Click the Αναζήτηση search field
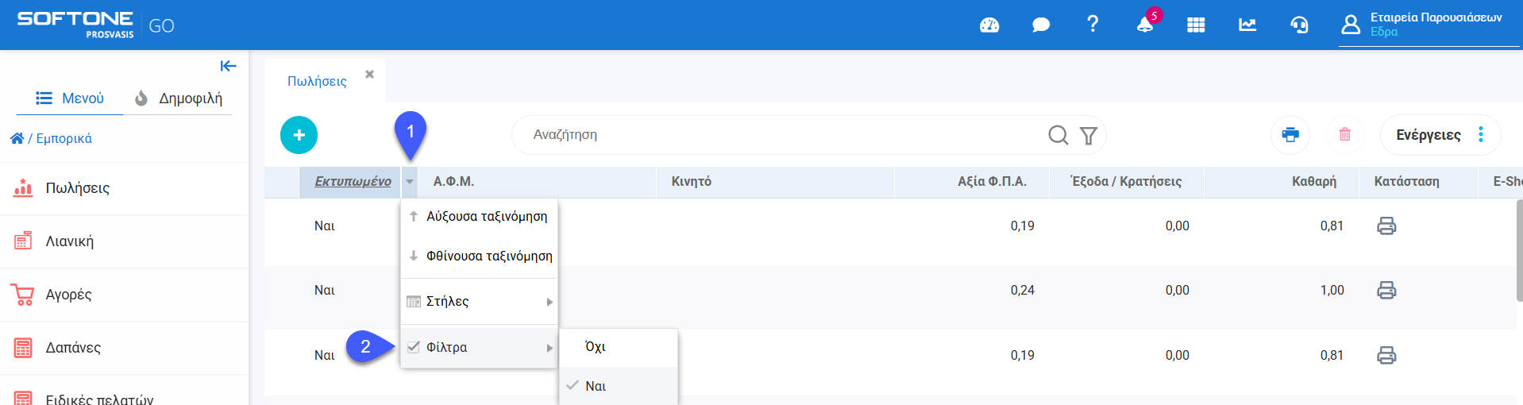This screenshot has width=1523, height=405. tap(778, 135)
